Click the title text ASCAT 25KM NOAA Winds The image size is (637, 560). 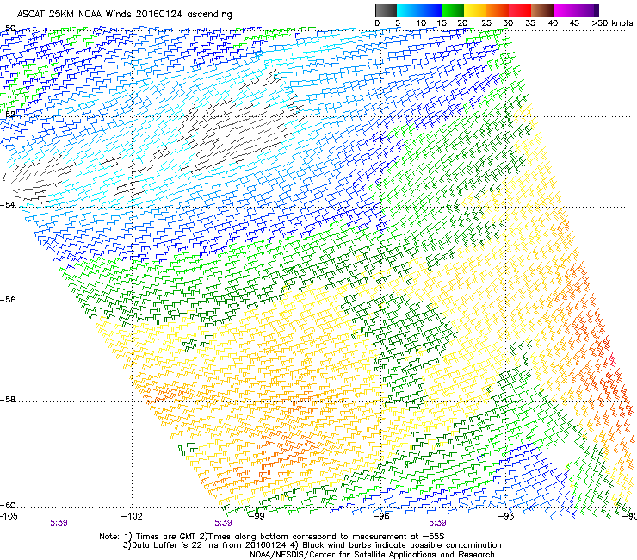click(74, 15)
